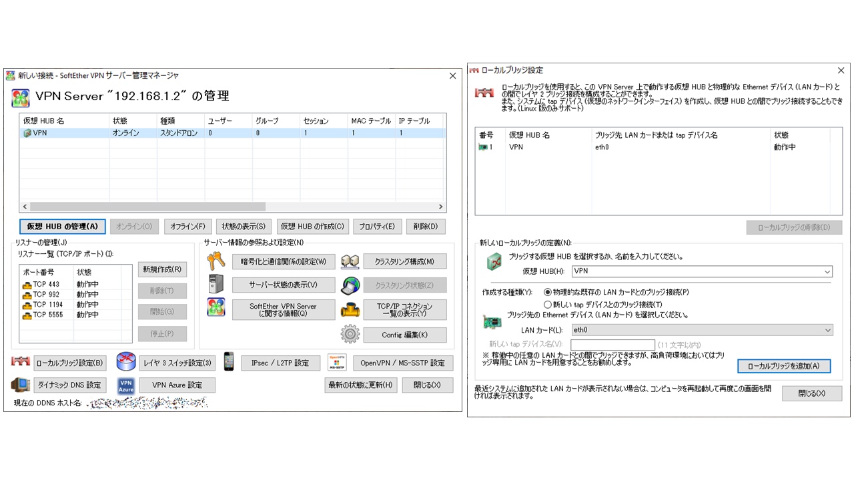Click the TCP 5555 listener icon
This screenshot has height=480, width=854.
click(27, 315)
